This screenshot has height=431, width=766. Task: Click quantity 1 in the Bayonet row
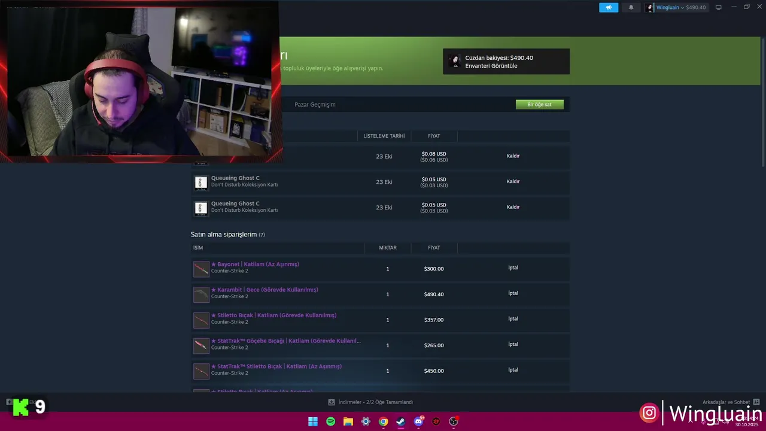click(388, 269)
